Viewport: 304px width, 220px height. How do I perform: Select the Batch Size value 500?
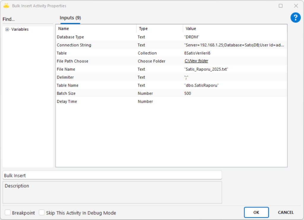point(188,93)
